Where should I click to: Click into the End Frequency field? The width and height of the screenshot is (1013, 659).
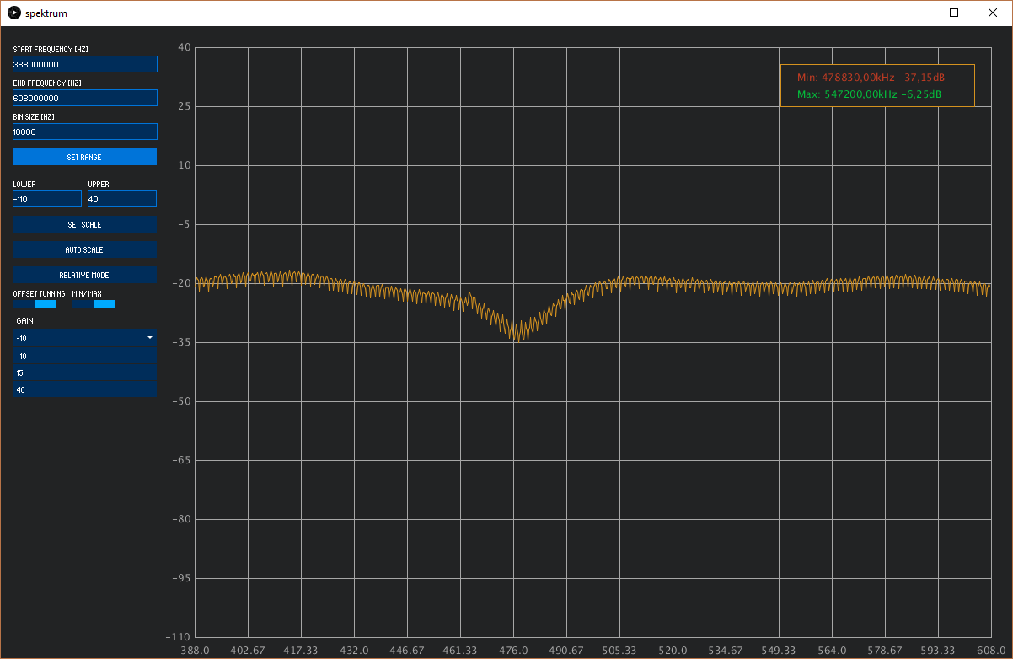point(84,98)
